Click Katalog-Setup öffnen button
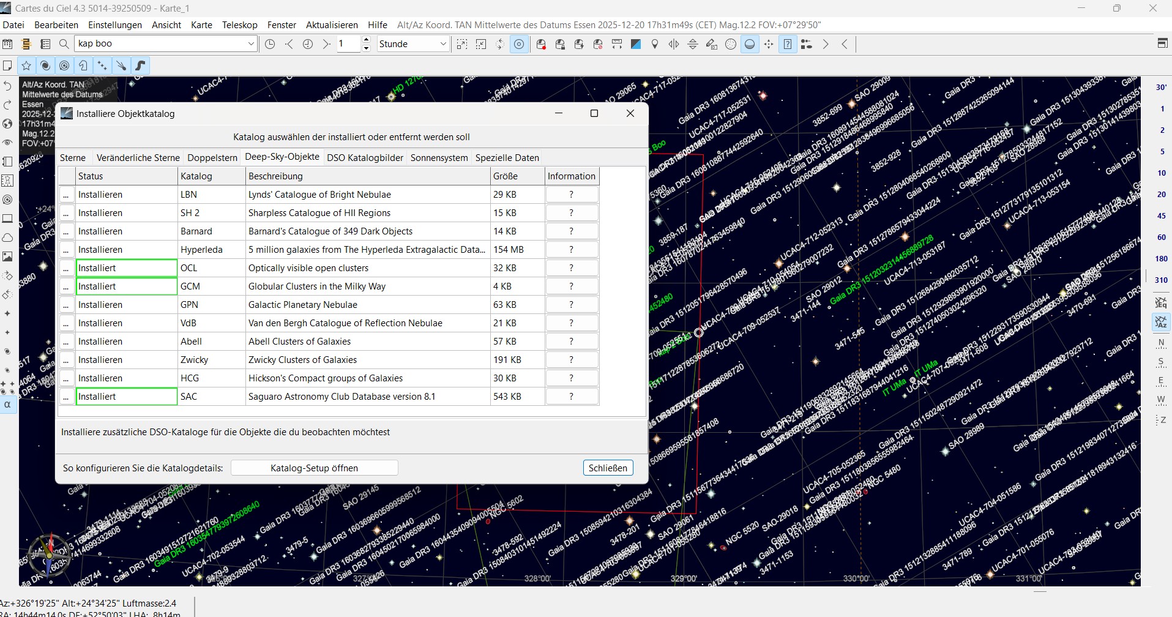Viewport: 1172px width, 617px height. pos(314,468)
